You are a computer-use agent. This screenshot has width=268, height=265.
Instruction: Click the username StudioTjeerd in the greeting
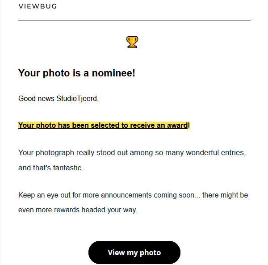coord(77,99)
